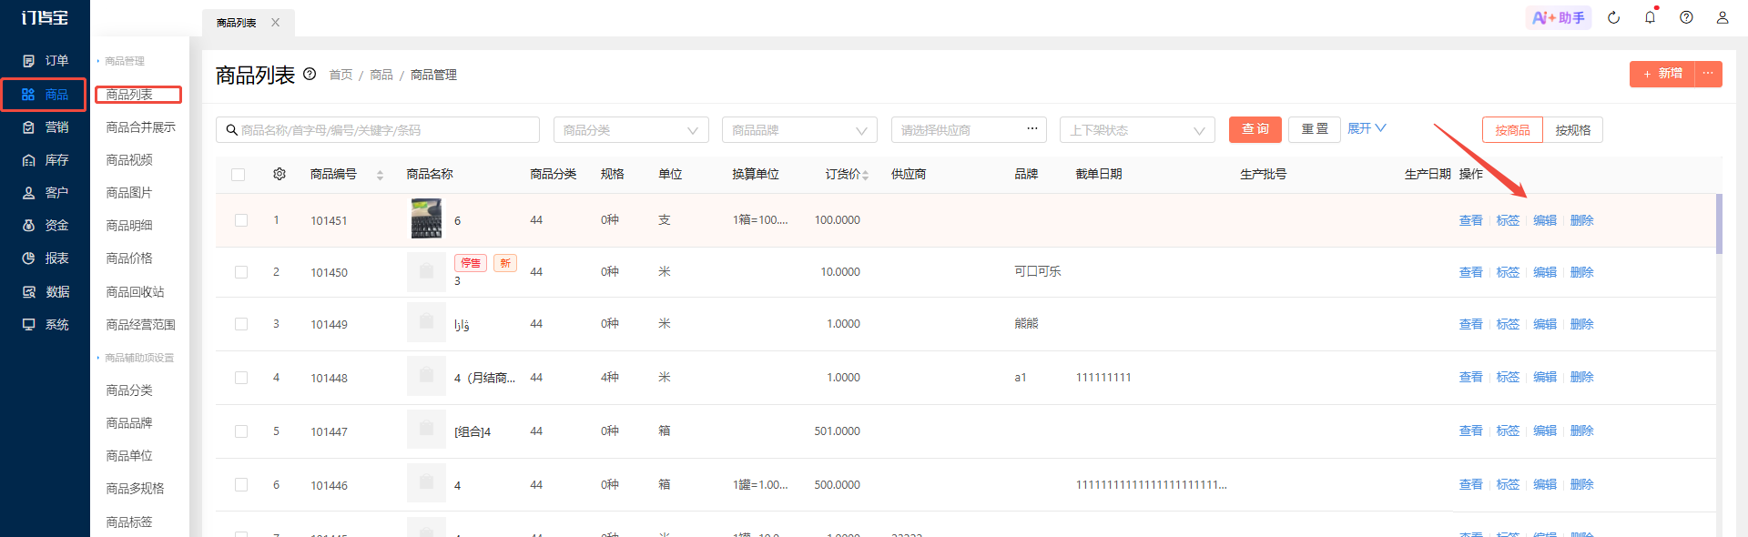Check the row 101450 checkbox
The image size is (1748, 537).
click(x=241, y=272)
